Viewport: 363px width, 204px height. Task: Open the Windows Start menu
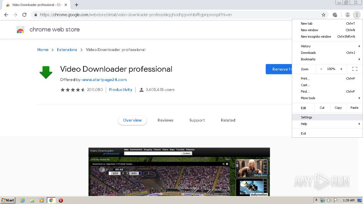point(8,200)
